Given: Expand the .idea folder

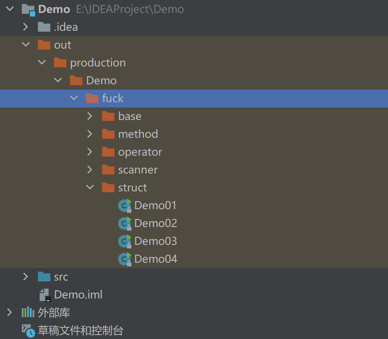Looking at the screenshot, I should (25, 27).
